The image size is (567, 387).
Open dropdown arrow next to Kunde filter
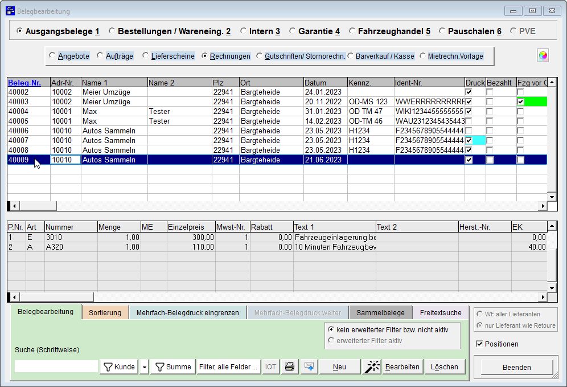tap(144, 366)
